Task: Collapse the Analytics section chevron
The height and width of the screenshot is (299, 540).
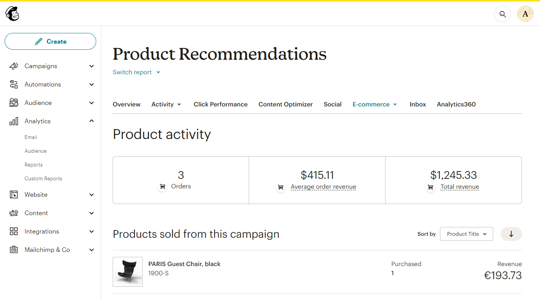Action: [92, 121]
